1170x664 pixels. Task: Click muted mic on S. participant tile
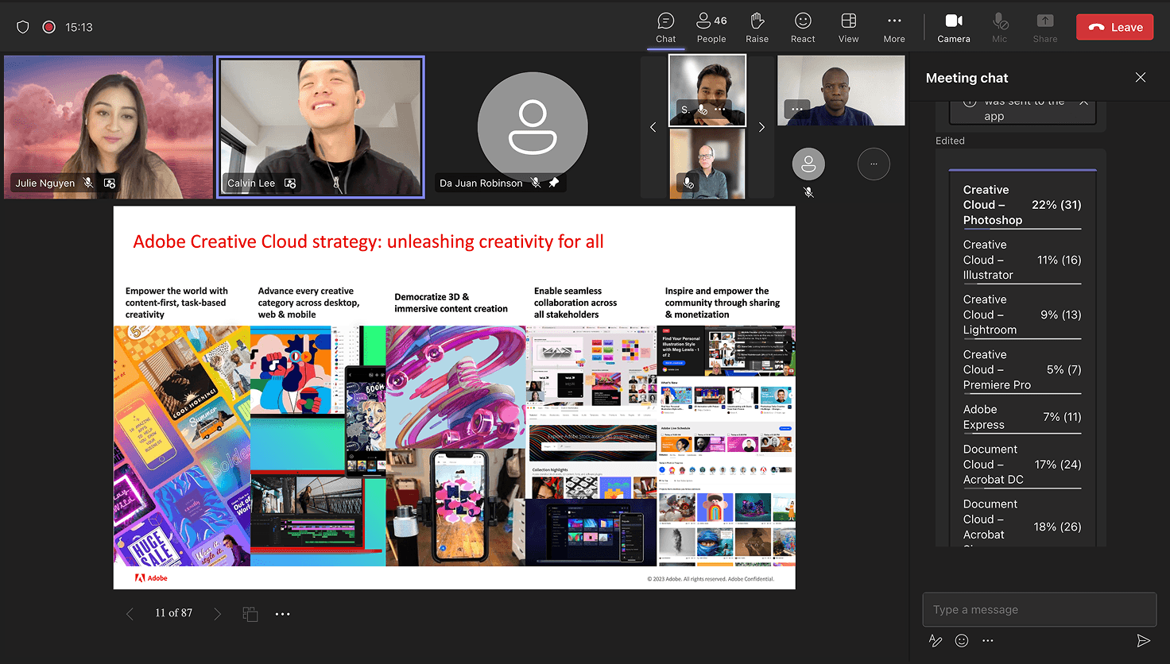pyautogui.click(x=703, y=110)
